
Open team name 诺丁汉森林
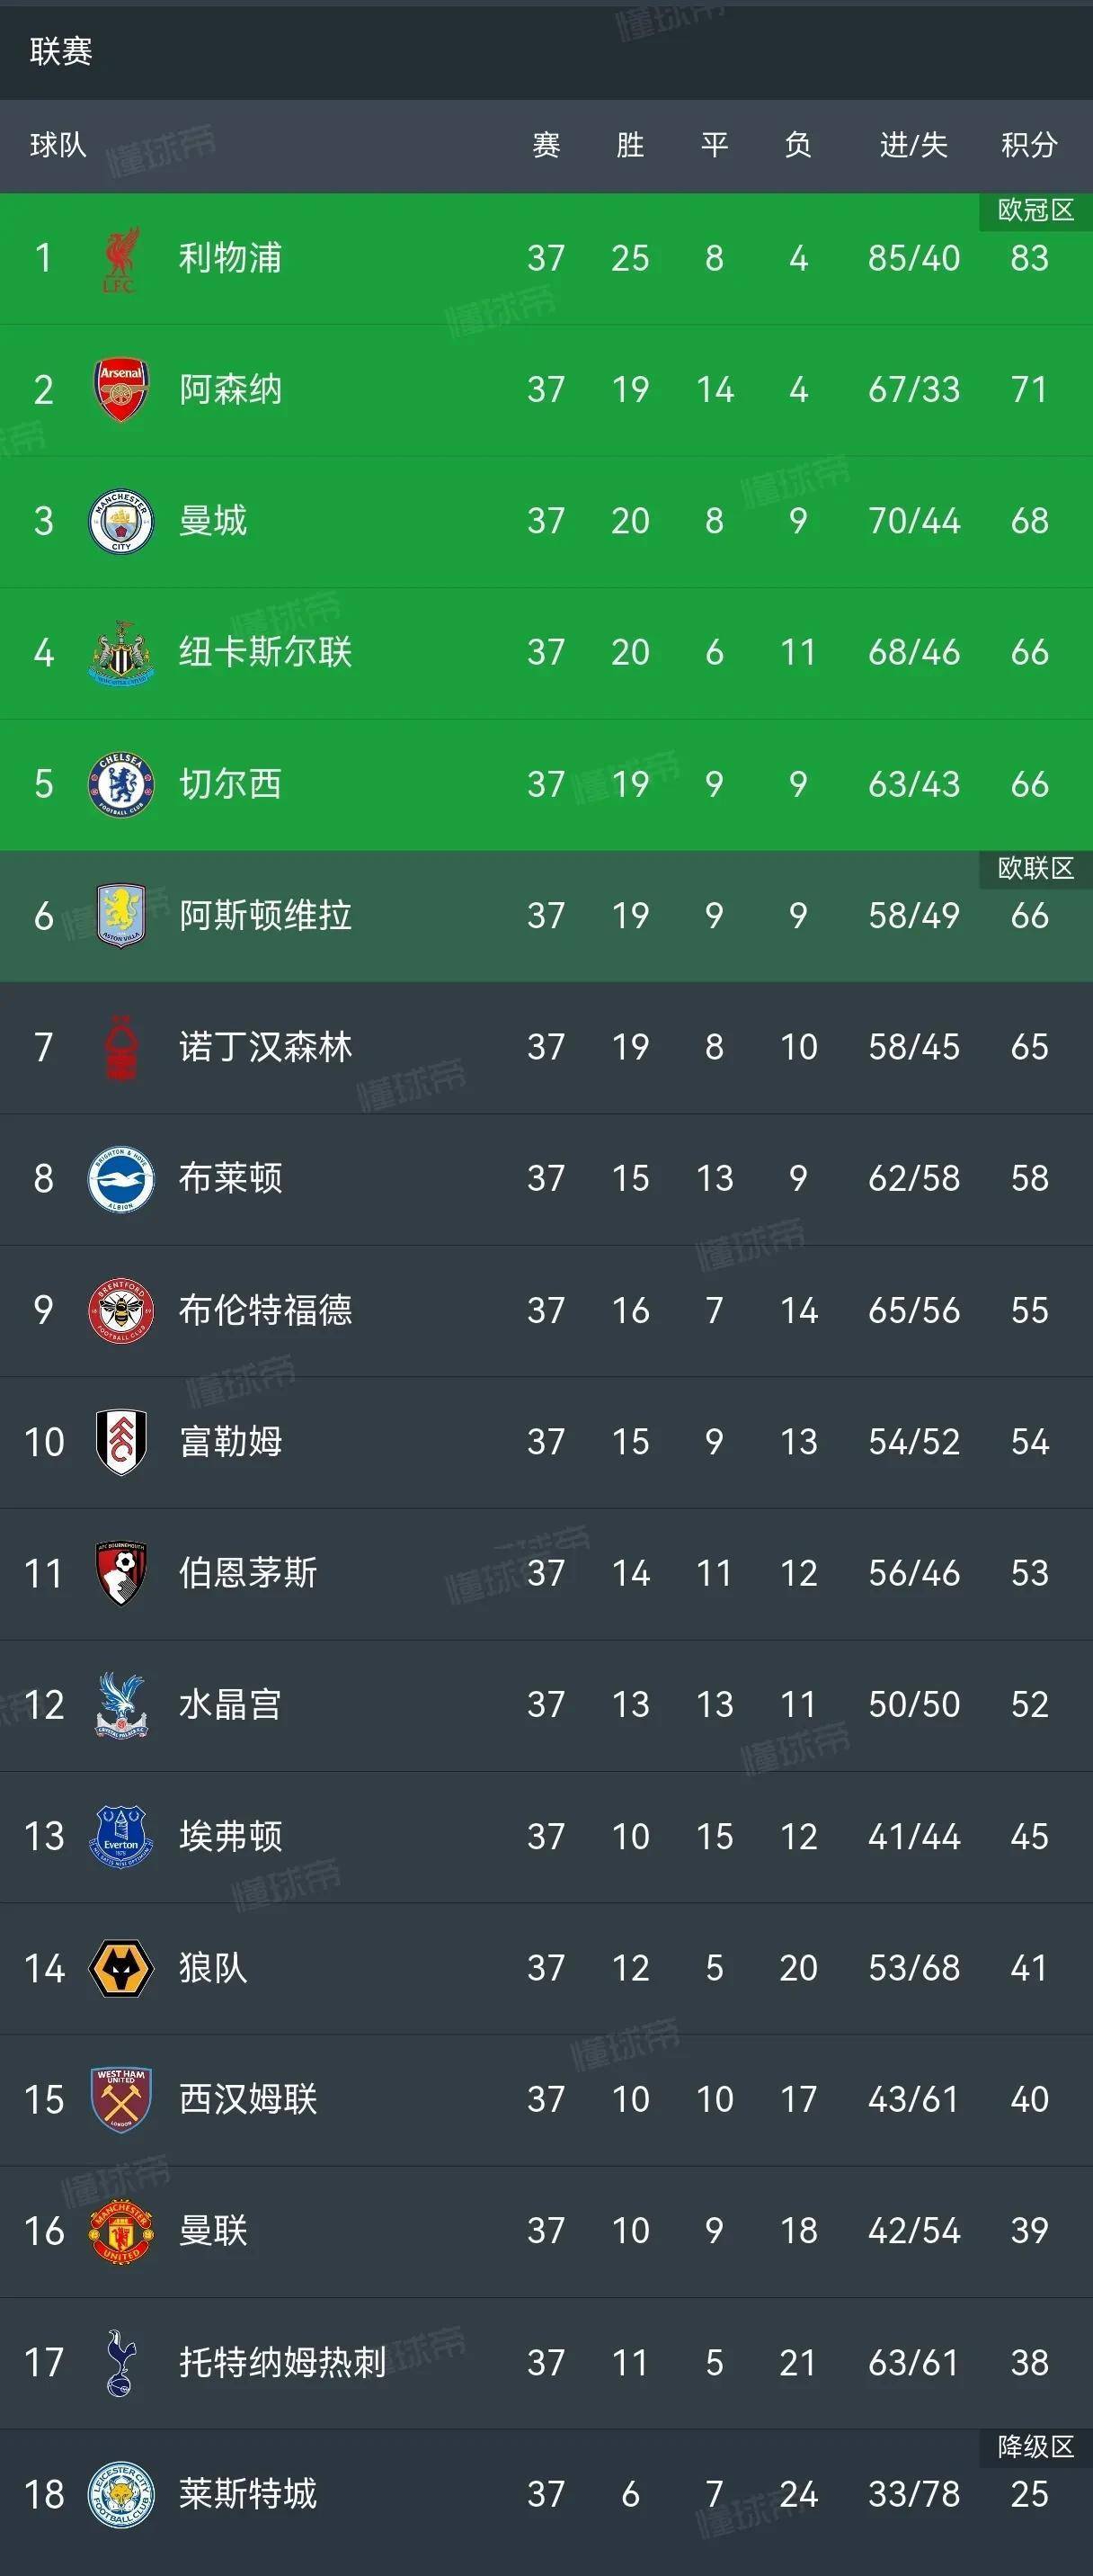pos(266,1047)
